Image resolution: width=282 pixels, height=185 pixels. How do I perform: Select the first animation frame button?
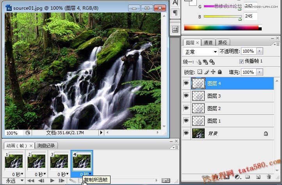click(30, 180)
